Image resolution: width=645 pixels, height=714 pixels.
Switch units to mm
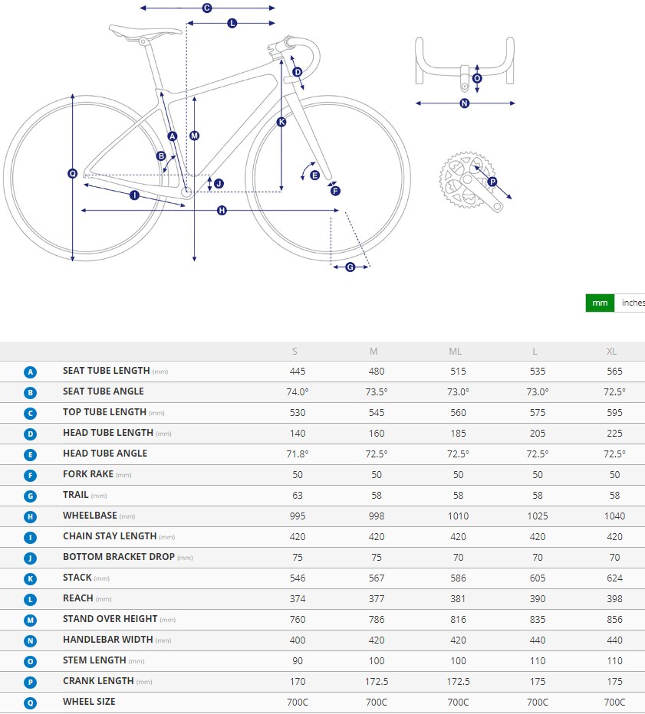pos(600,303)
